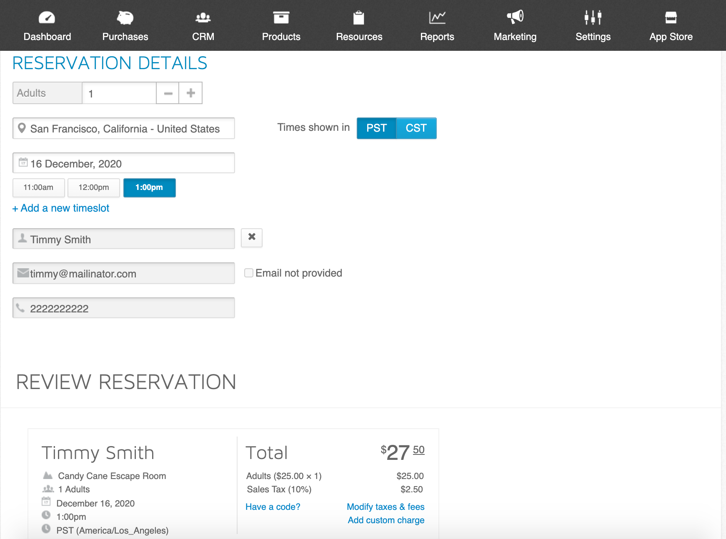Screen dimensions: 726x539
Task: Open the CRM people icon
Action: click(203, 17)
